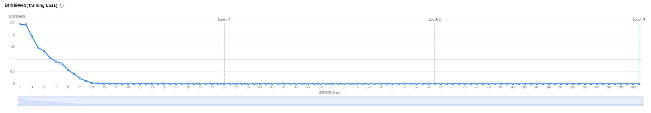
Task: Click the Epoch 1 marker line label
Action: (x=224, y=19)
